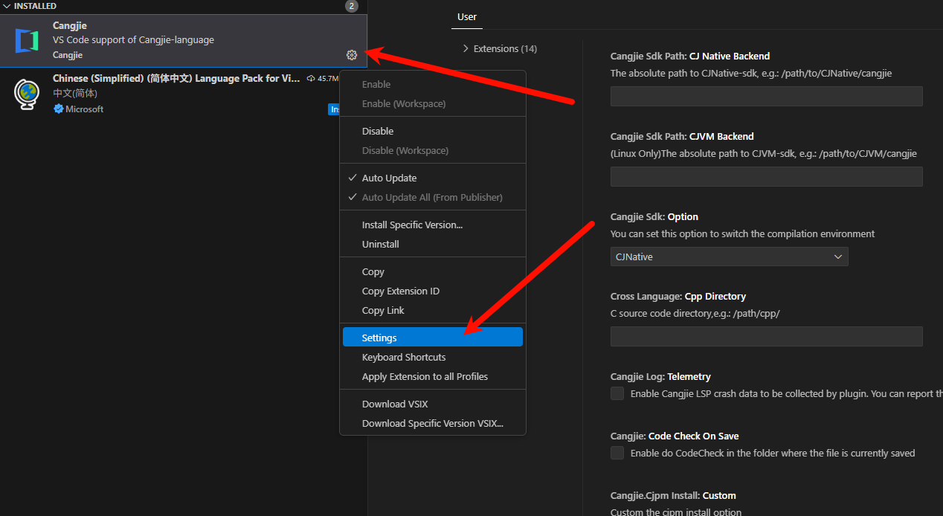Switch to the User settings tab
Image resolution: width=943 pixels, height=516 pixels.
pyautogui.click(x=467, y=16)
